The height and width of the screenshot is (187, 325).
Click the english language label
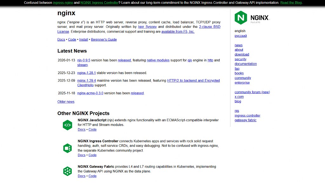[x=240, y=31]
